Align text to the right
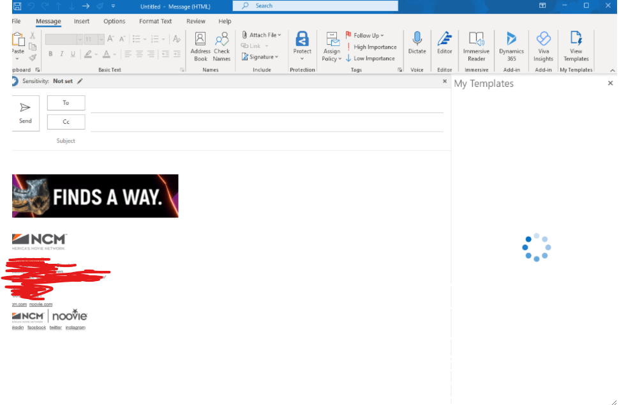 click(x=151, y=54)
